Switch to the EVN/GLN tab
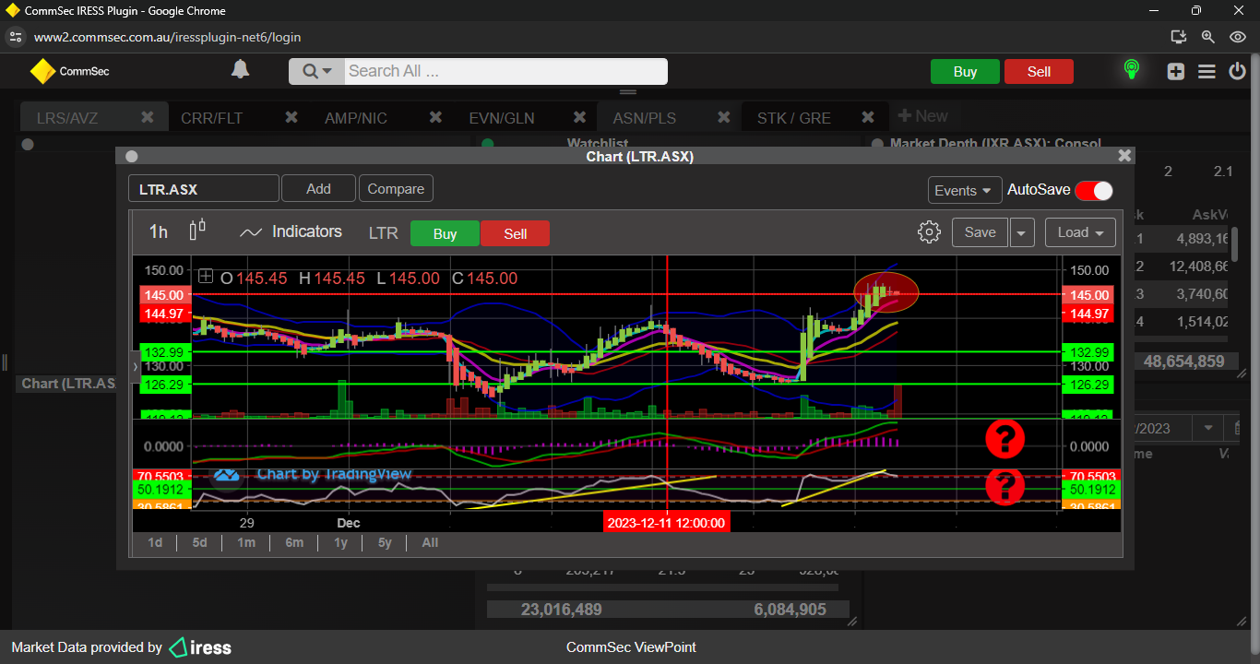 [x=501, y=118]
